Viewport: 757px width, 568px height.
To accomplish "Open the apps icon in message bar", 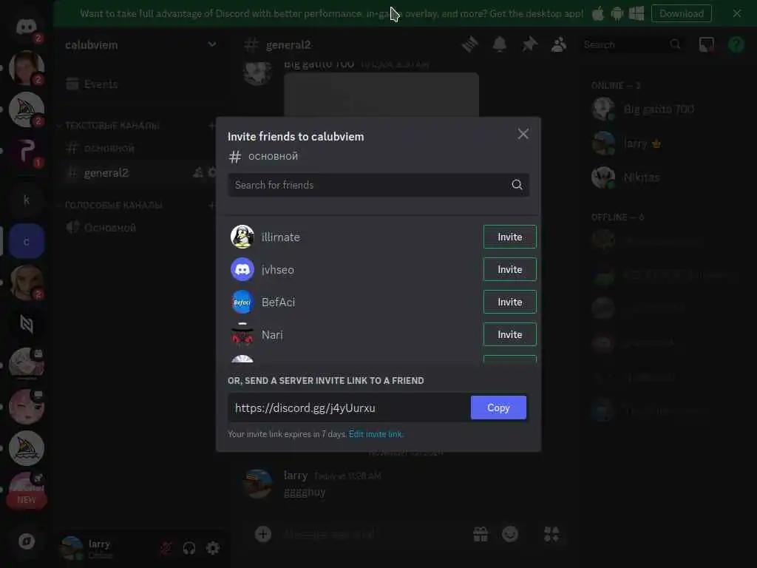I will (x=551, y=534).
